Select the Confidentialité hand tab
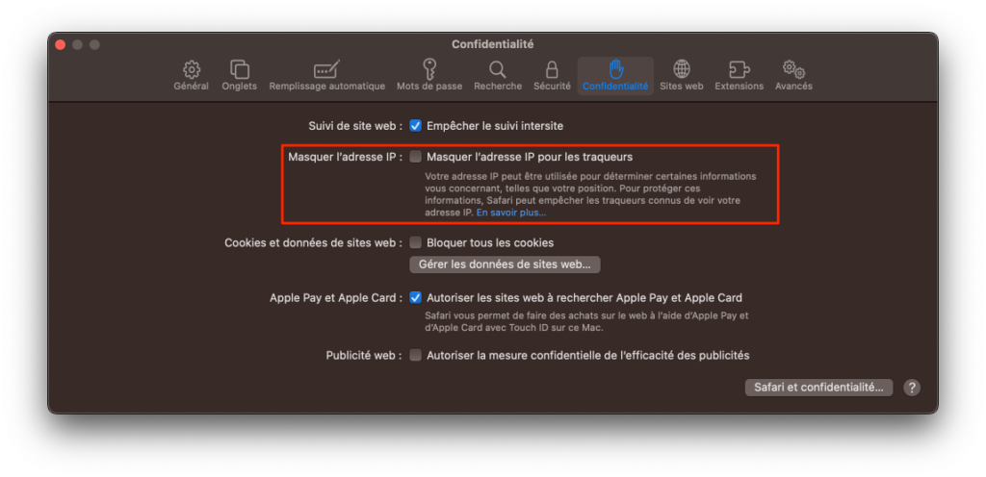Viewport: 986px width, 477px height. pos(615,76)
